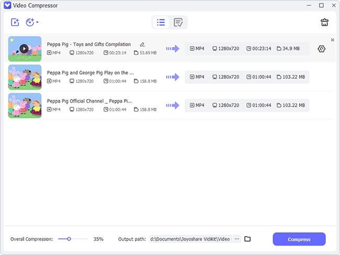Click the add media disc icon

point(30,22)
